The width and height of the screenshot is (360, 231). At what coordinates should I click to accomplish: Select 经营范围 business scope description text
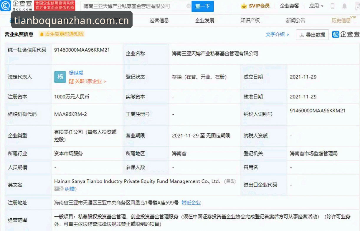202,220
